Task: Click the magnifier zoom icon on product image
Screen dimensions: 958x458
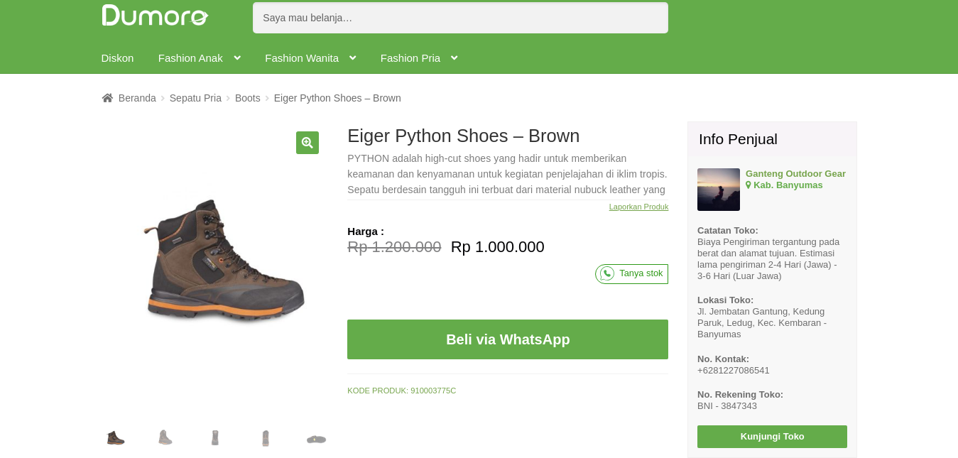Action: [307, 143]
